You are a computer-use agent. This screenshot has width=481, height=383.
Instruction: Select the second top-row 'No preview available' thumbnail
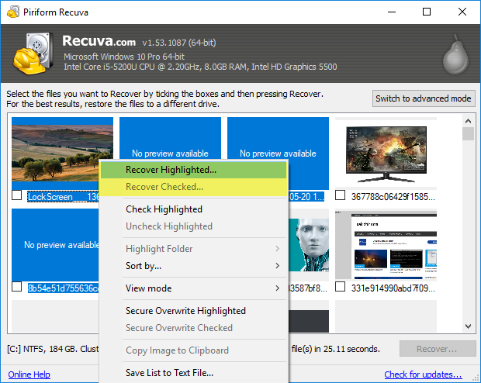(x=170, y=138)
